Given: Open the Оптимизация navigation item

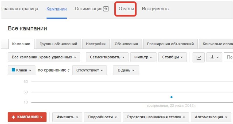Looking at the screenshot, I should click(x=88, y=9).
